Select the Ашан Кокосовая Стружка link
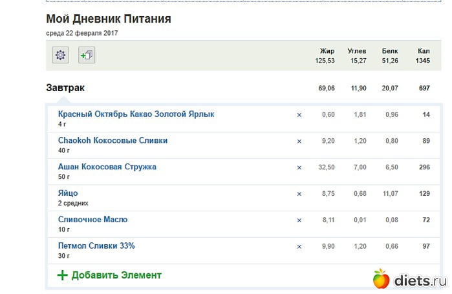The height and width of the screenshot is (294, 452). (107, 167)
